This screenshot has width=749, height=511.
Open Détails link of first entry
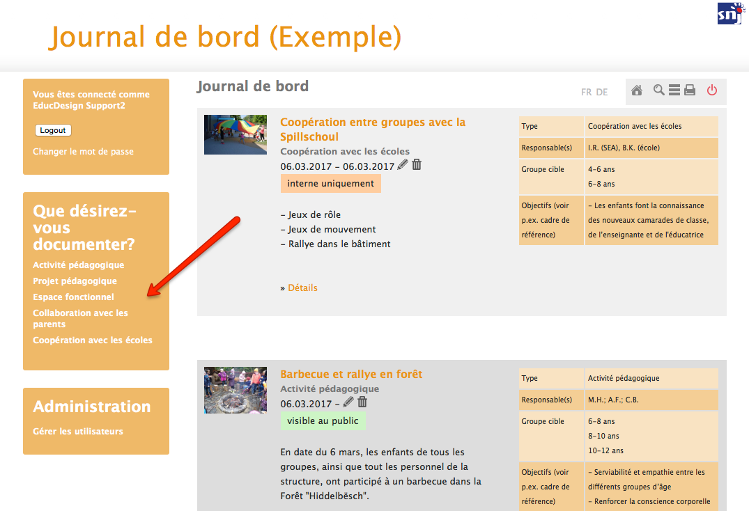tap(302, 288)
